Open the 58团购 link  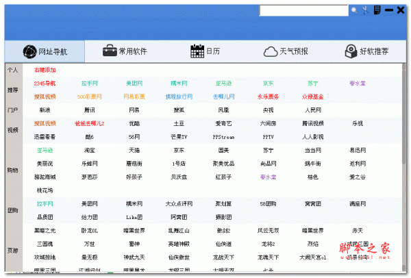point(268,204)
